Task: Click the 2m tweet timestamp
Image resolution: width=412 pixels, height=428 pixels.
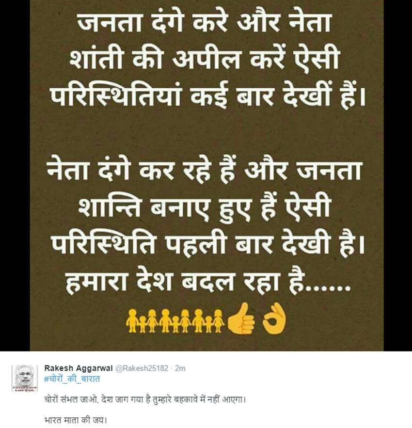Action: (x=180, y=368)
